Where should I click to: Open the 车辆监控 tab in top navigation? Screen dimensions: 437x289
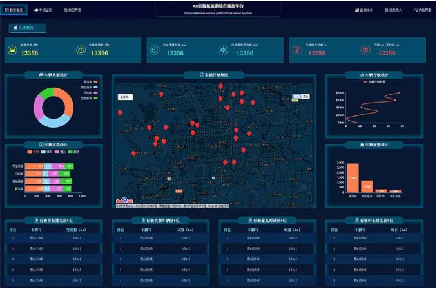43,10
